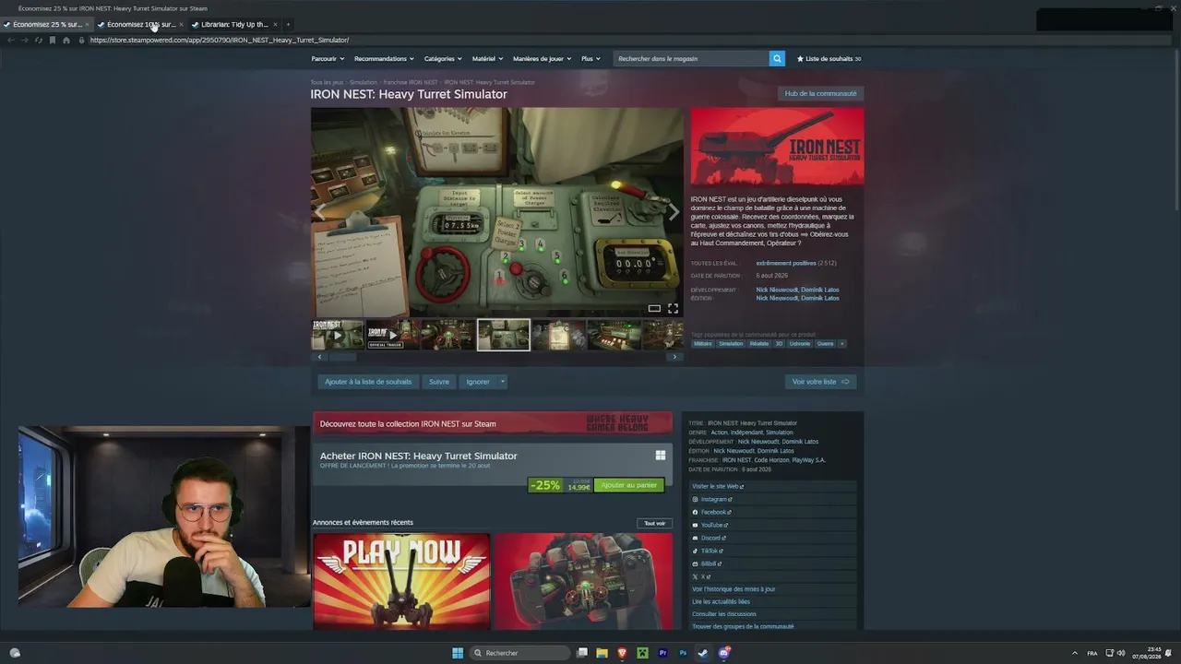The height and width of the screenshot is (664, 1181).
Task: Click the forward arrow in the navigation bar
Action: point(24,40)
